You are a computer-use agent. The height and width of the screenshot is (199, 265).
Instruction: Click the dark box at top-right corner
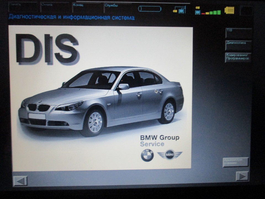tap(246, 11)
